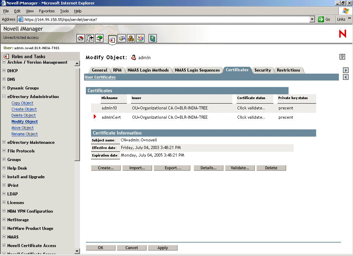Expand the Links toolbar chevron
353x256 pixels.
click(350, 19)
